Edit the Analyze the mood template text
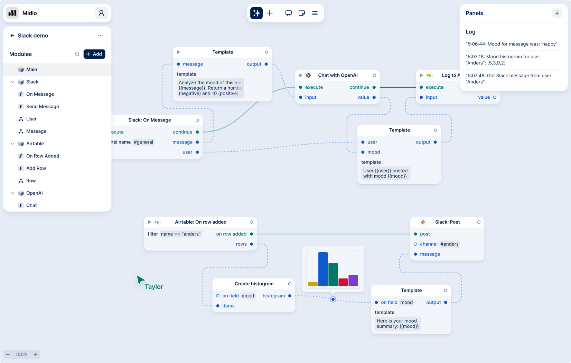 (x=210, y=88)
